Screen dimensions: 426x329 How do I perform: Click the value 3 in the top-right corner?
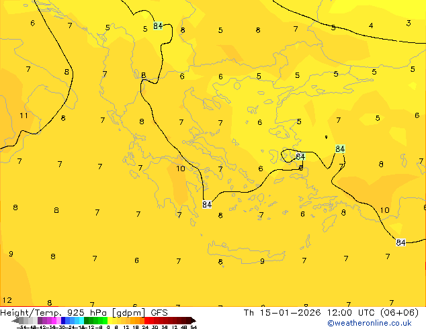pyautogui.click(x=409, y=23)
